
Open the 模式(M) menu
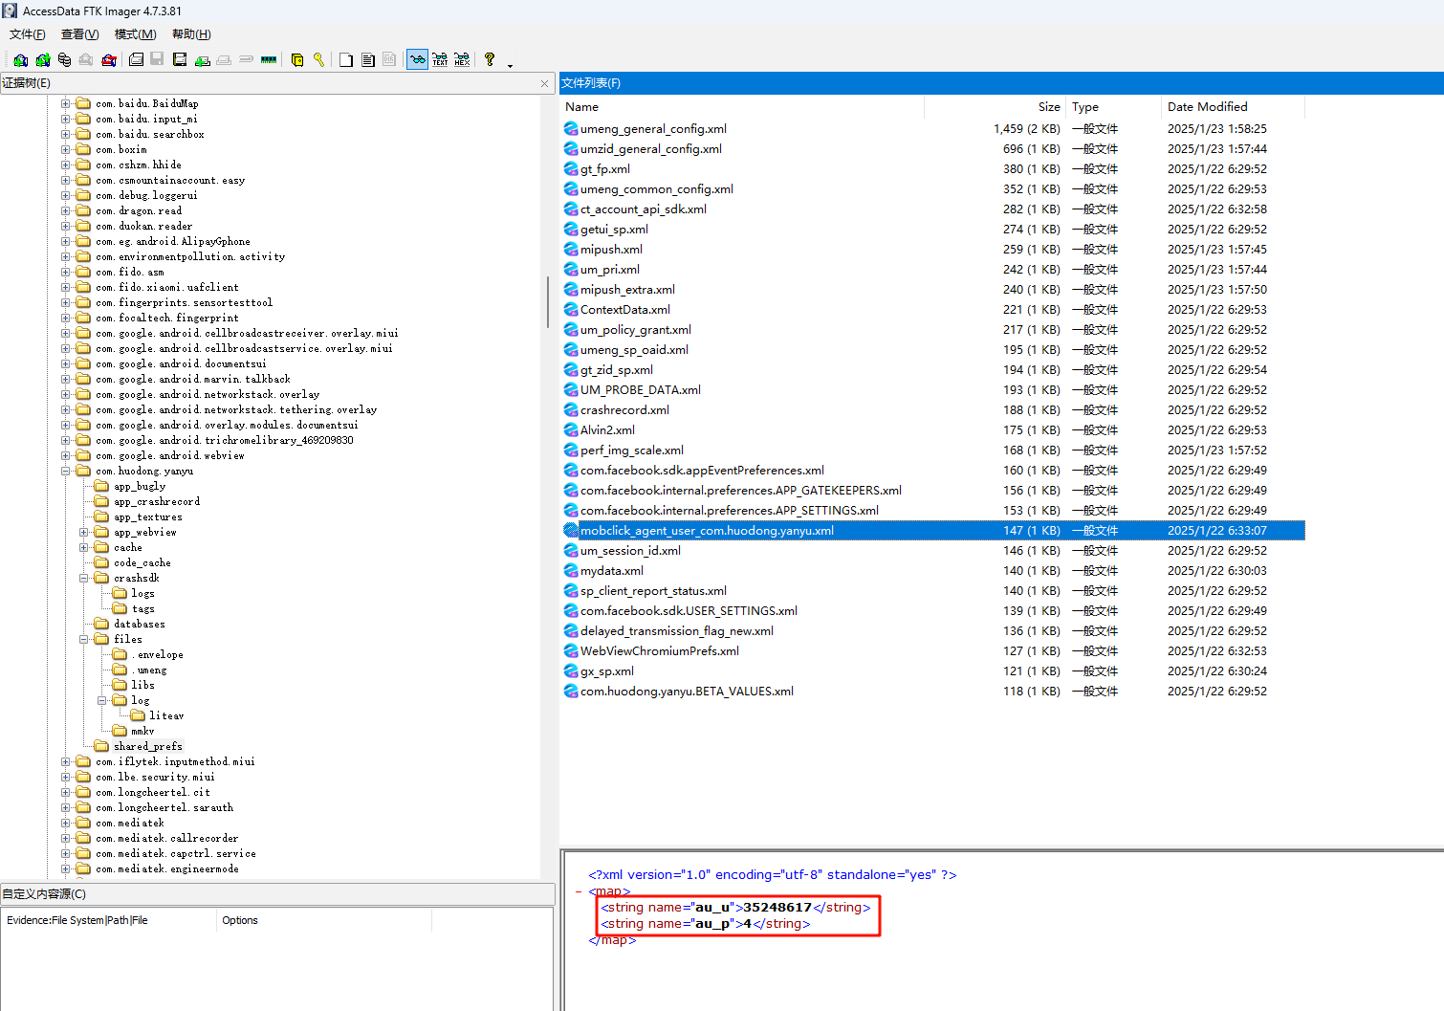click(135, 34)
